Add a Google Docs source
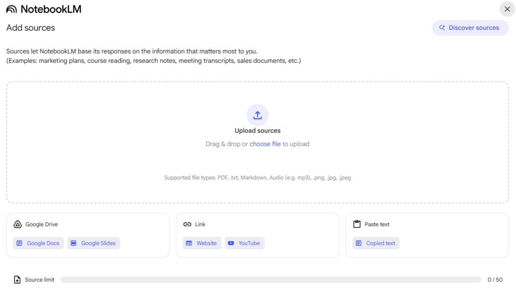The width and height of the screenshot is (516, 293). [38, 243]
